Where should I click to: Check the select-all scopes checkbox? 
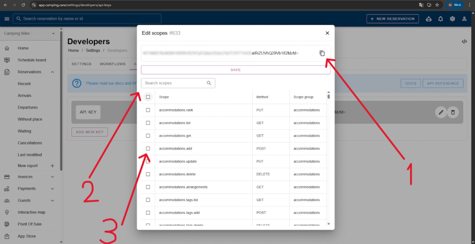click(148, 97)
